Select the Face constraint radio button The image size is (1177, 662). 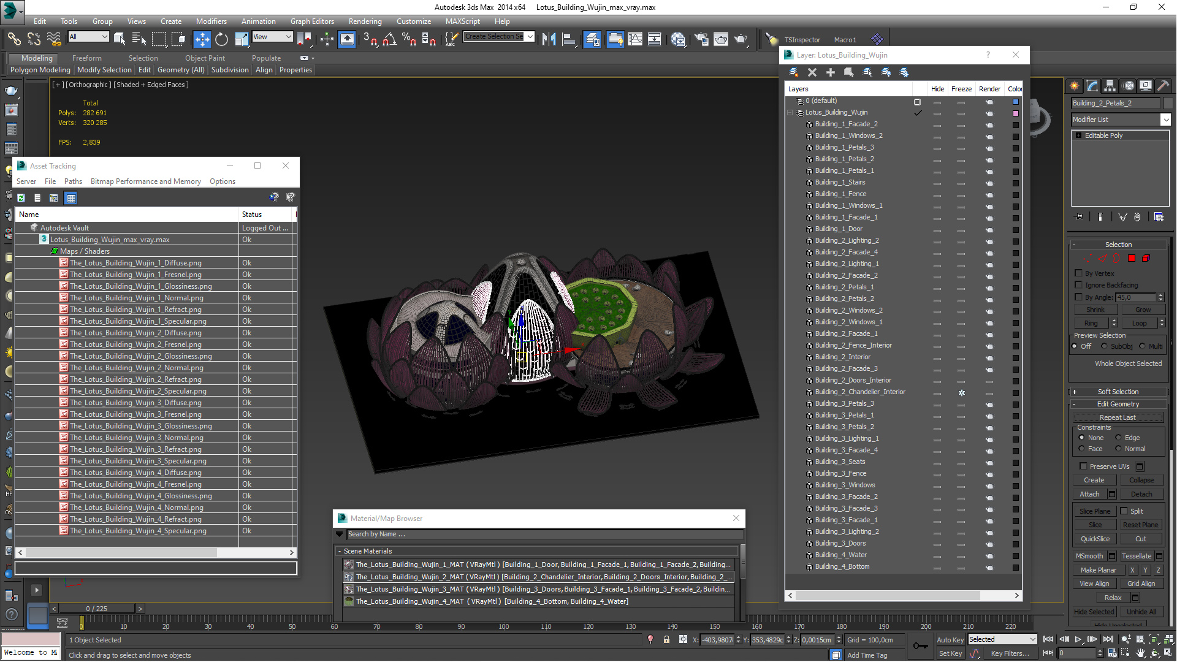point(1081,449)
